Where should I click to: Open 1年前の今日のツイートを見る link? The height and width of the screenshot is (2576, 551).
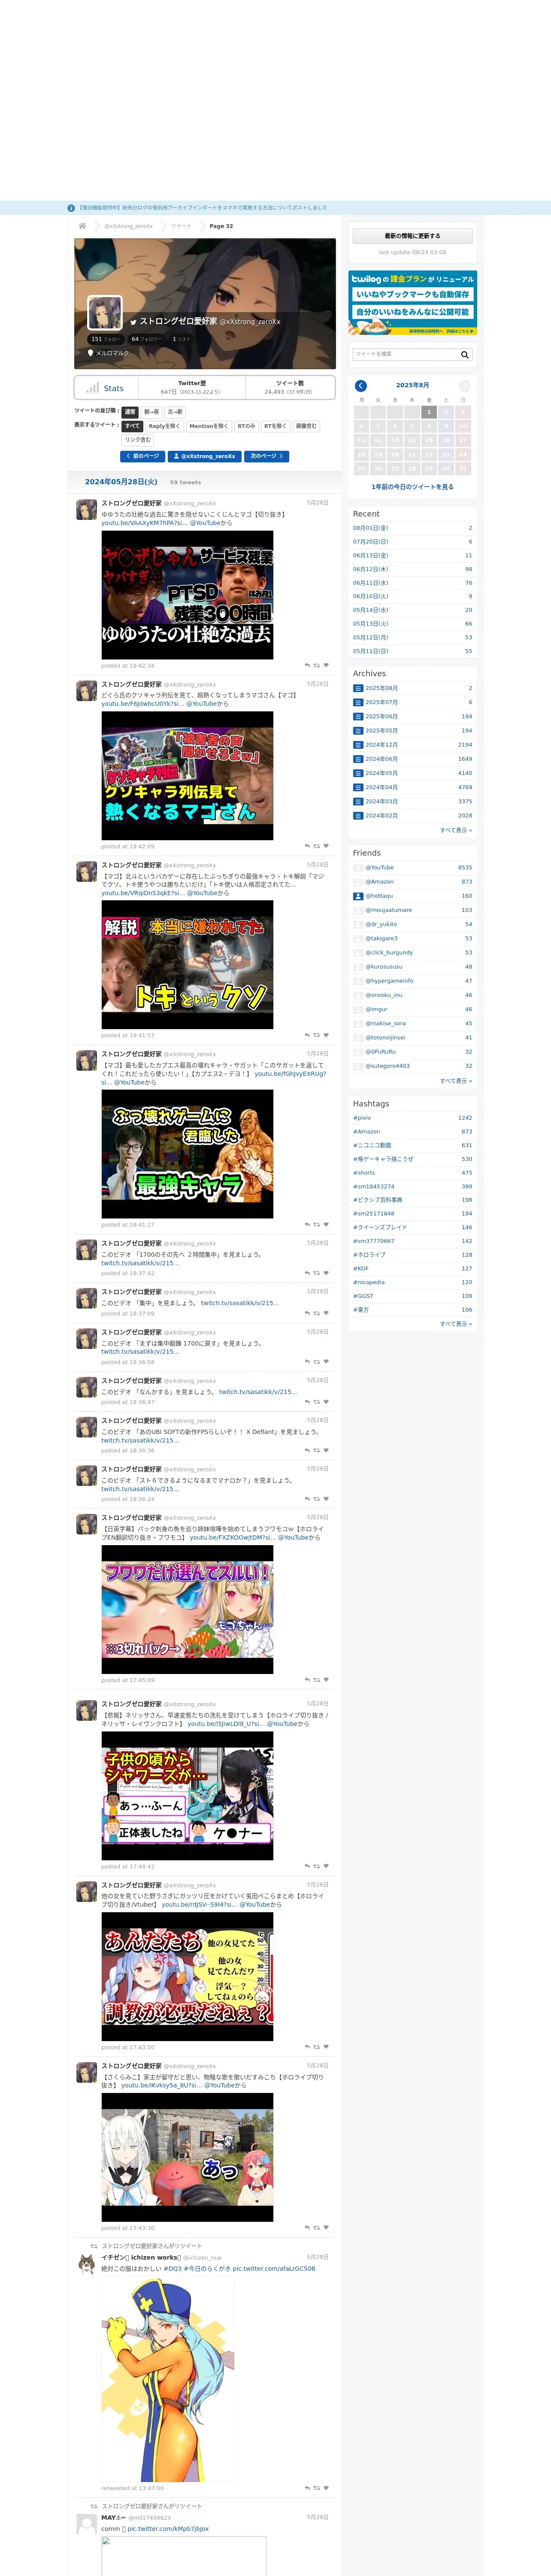tap(412, 487)
